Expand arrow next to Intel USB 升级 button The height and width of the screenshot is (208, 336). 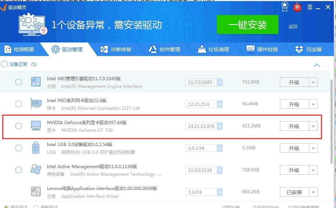[313, 148]
